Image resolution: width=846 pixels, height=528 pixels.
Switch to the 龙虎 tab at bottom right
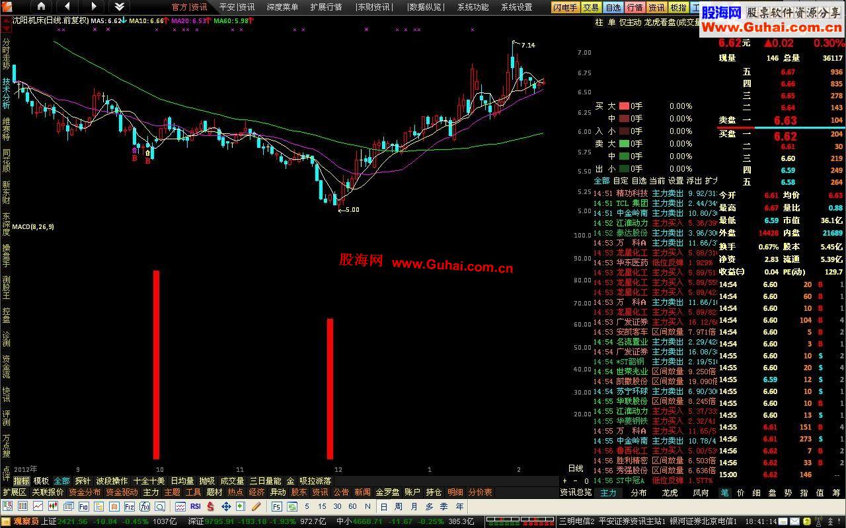click(x=670, y=492)
